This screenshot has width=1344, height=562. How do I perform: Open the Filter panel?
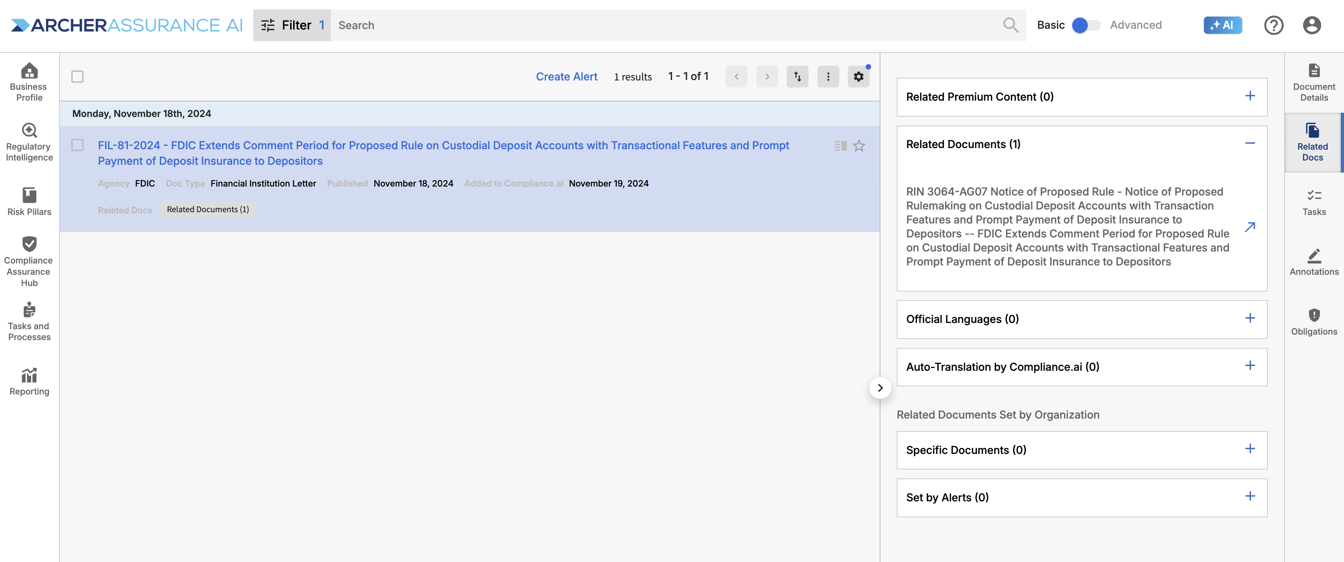point(292,25)
